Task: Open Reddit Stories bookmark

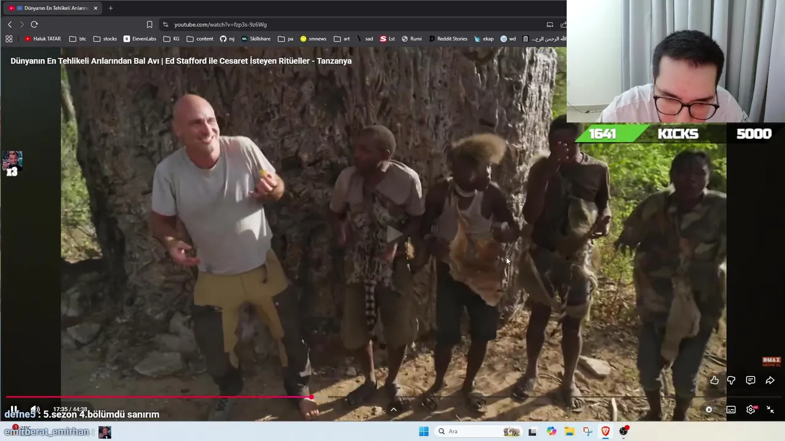Action: (x=448, y=39)
